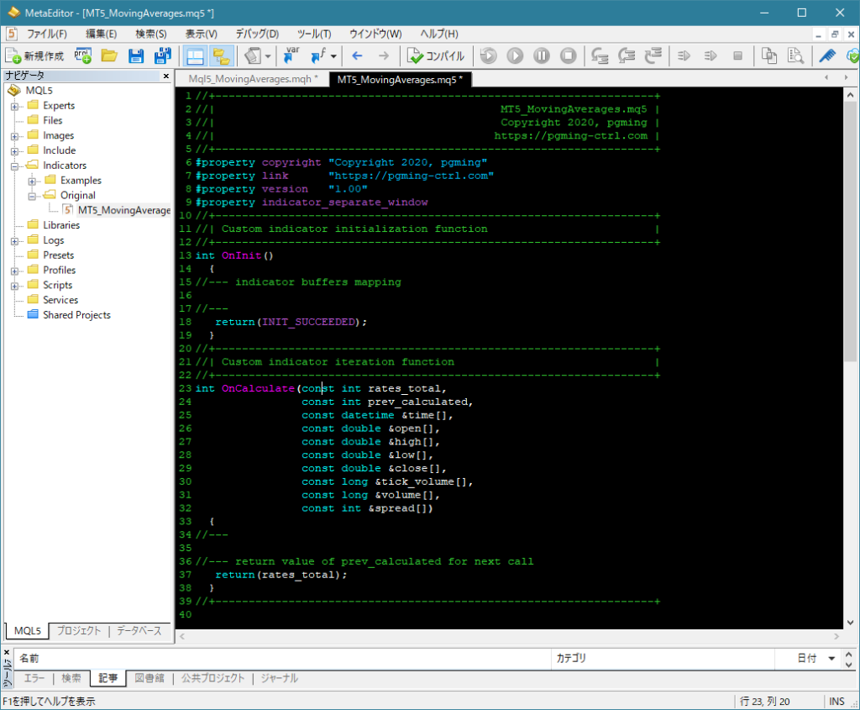This screenshot has width=860, height=710.
Task: Stop debugging with the stop icon
Action: click(x=569, y=56)
